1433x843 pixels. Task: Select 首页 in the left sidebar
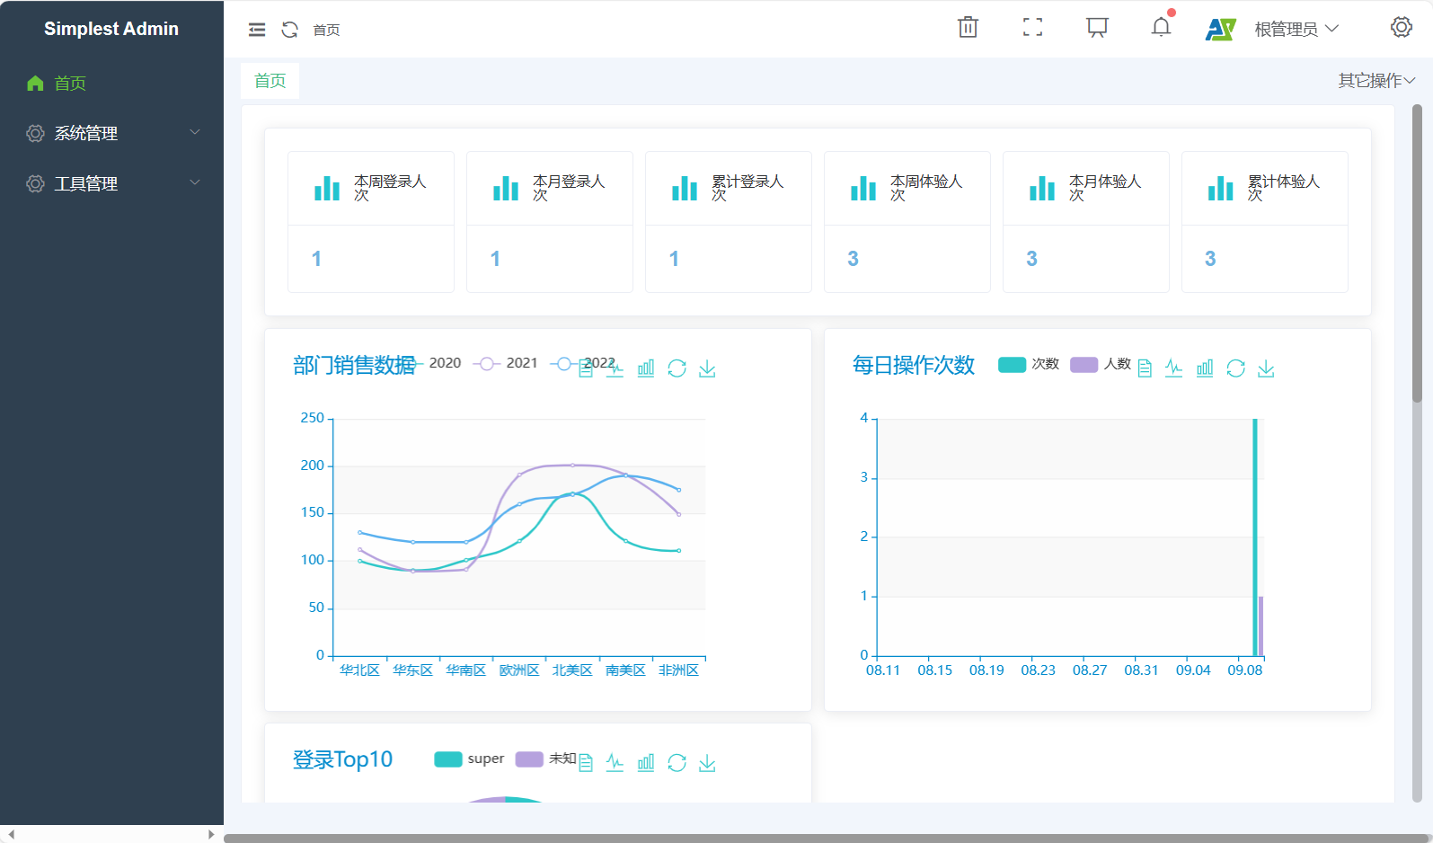point(70,84)
